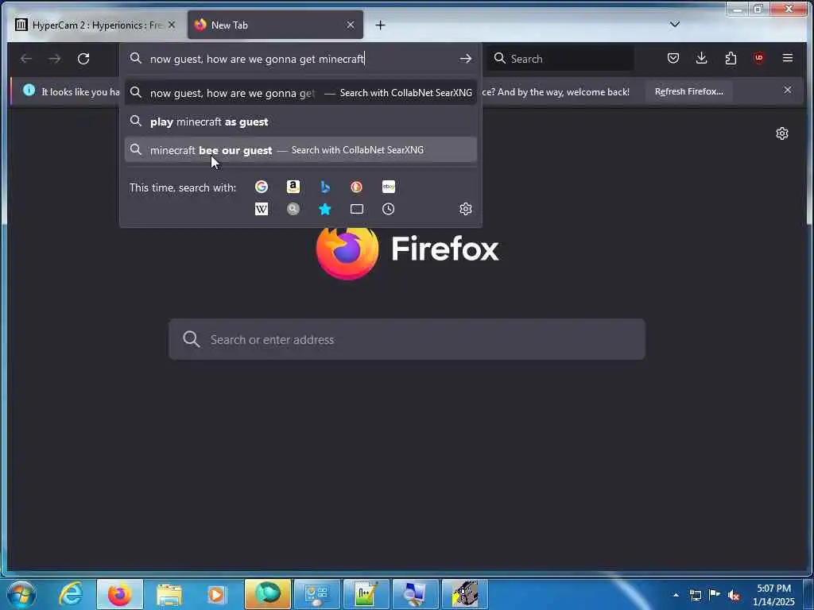Screen dimensions: 814x610
Task: Switch to the New Tab tab
Action: tap(275, 25)
